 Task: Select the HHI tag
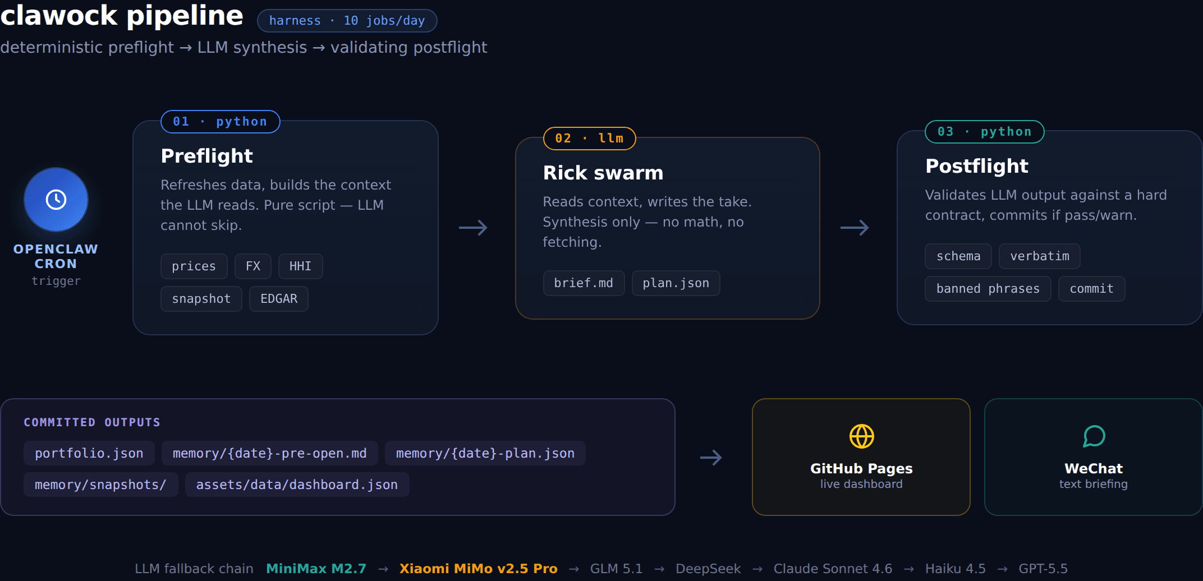pyautogui.click(x=300, y=266)
